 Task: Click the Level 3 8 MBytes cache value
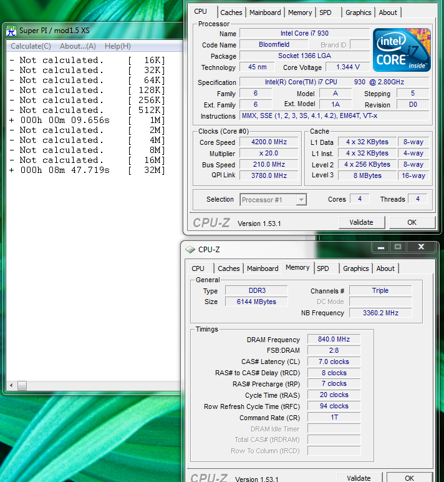pos(367,175)
